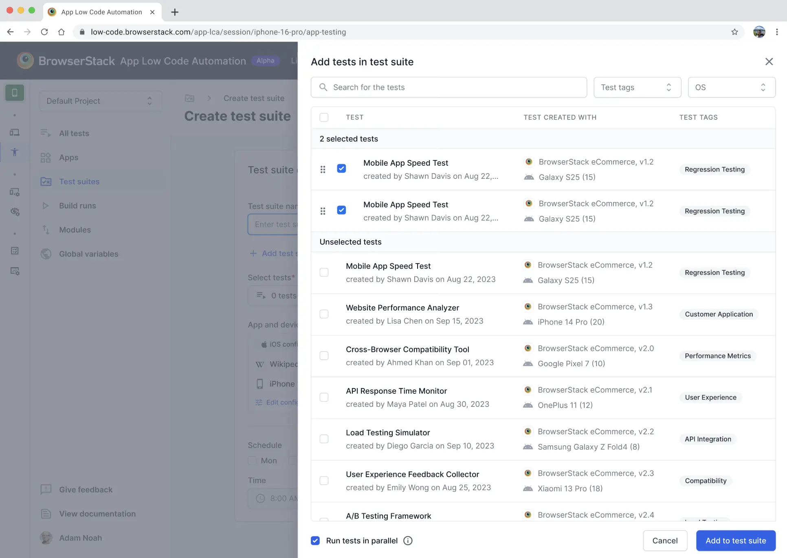Open the Default Project selector

click(x=100, y=101)
